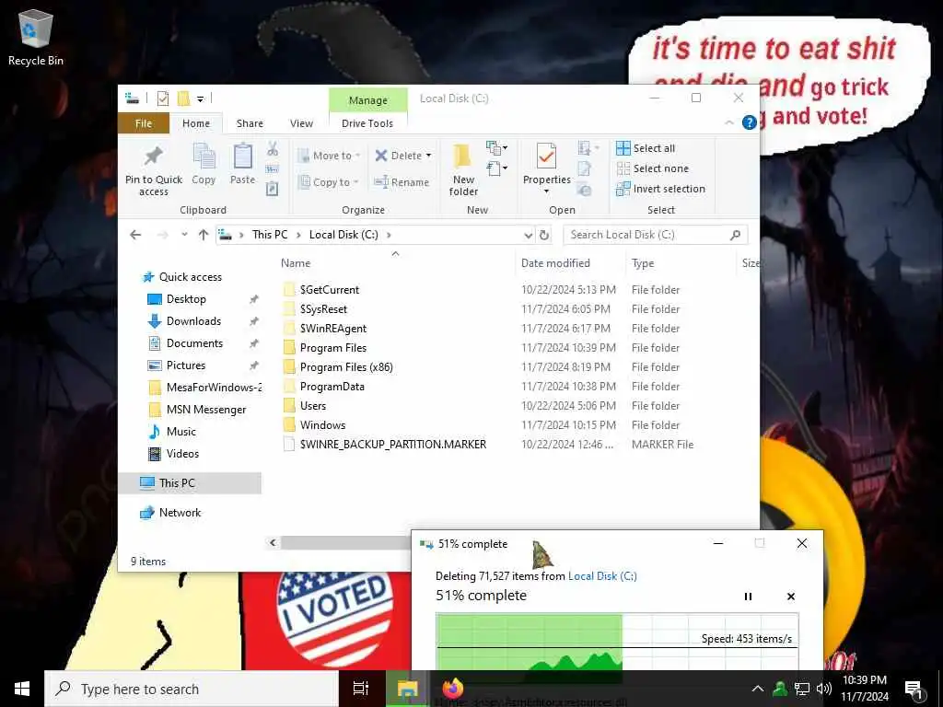The width and height of the screenshot is (943, 707).
Task: Pause the delete operation
Action: pyautogui.click(x=748, y=597)
